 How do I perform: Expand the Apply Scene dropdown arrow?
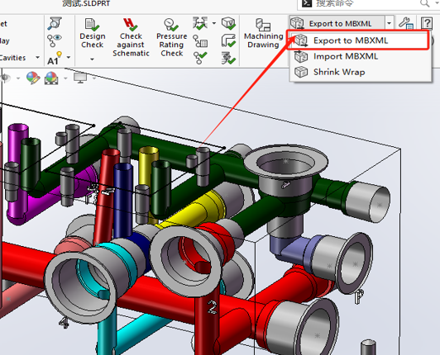point(65,78)
